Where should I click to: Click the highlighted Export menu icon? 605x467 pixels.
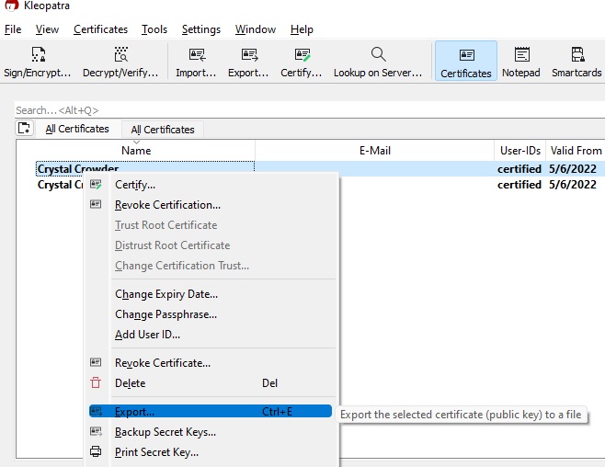click(96, 412)
